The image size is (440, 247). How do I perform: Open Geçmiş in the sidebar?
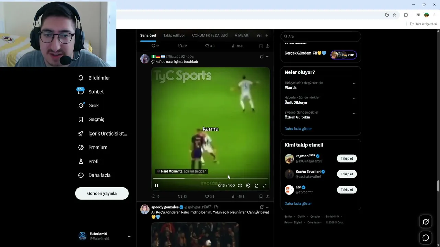[91, 119]
